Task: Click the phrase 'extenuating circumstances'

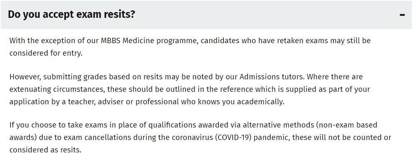Action: pos(52,89)
